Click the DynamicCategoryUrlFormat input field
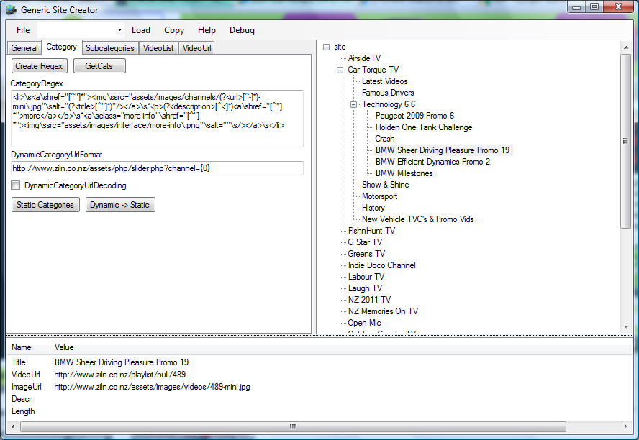This screenshot has width=639, height=440. (x=157, y=168)
